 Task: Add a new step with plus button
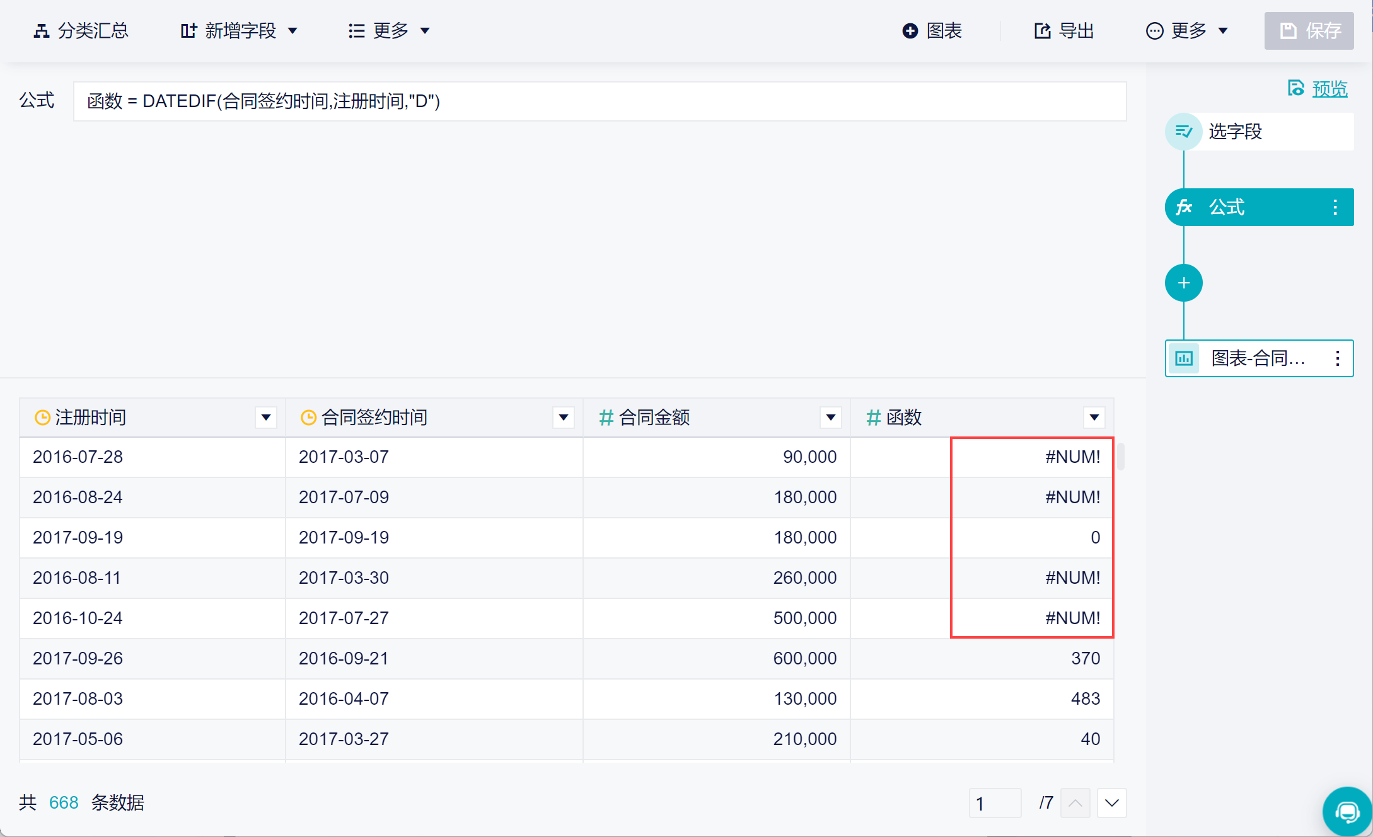click(x=1183, y=283)
